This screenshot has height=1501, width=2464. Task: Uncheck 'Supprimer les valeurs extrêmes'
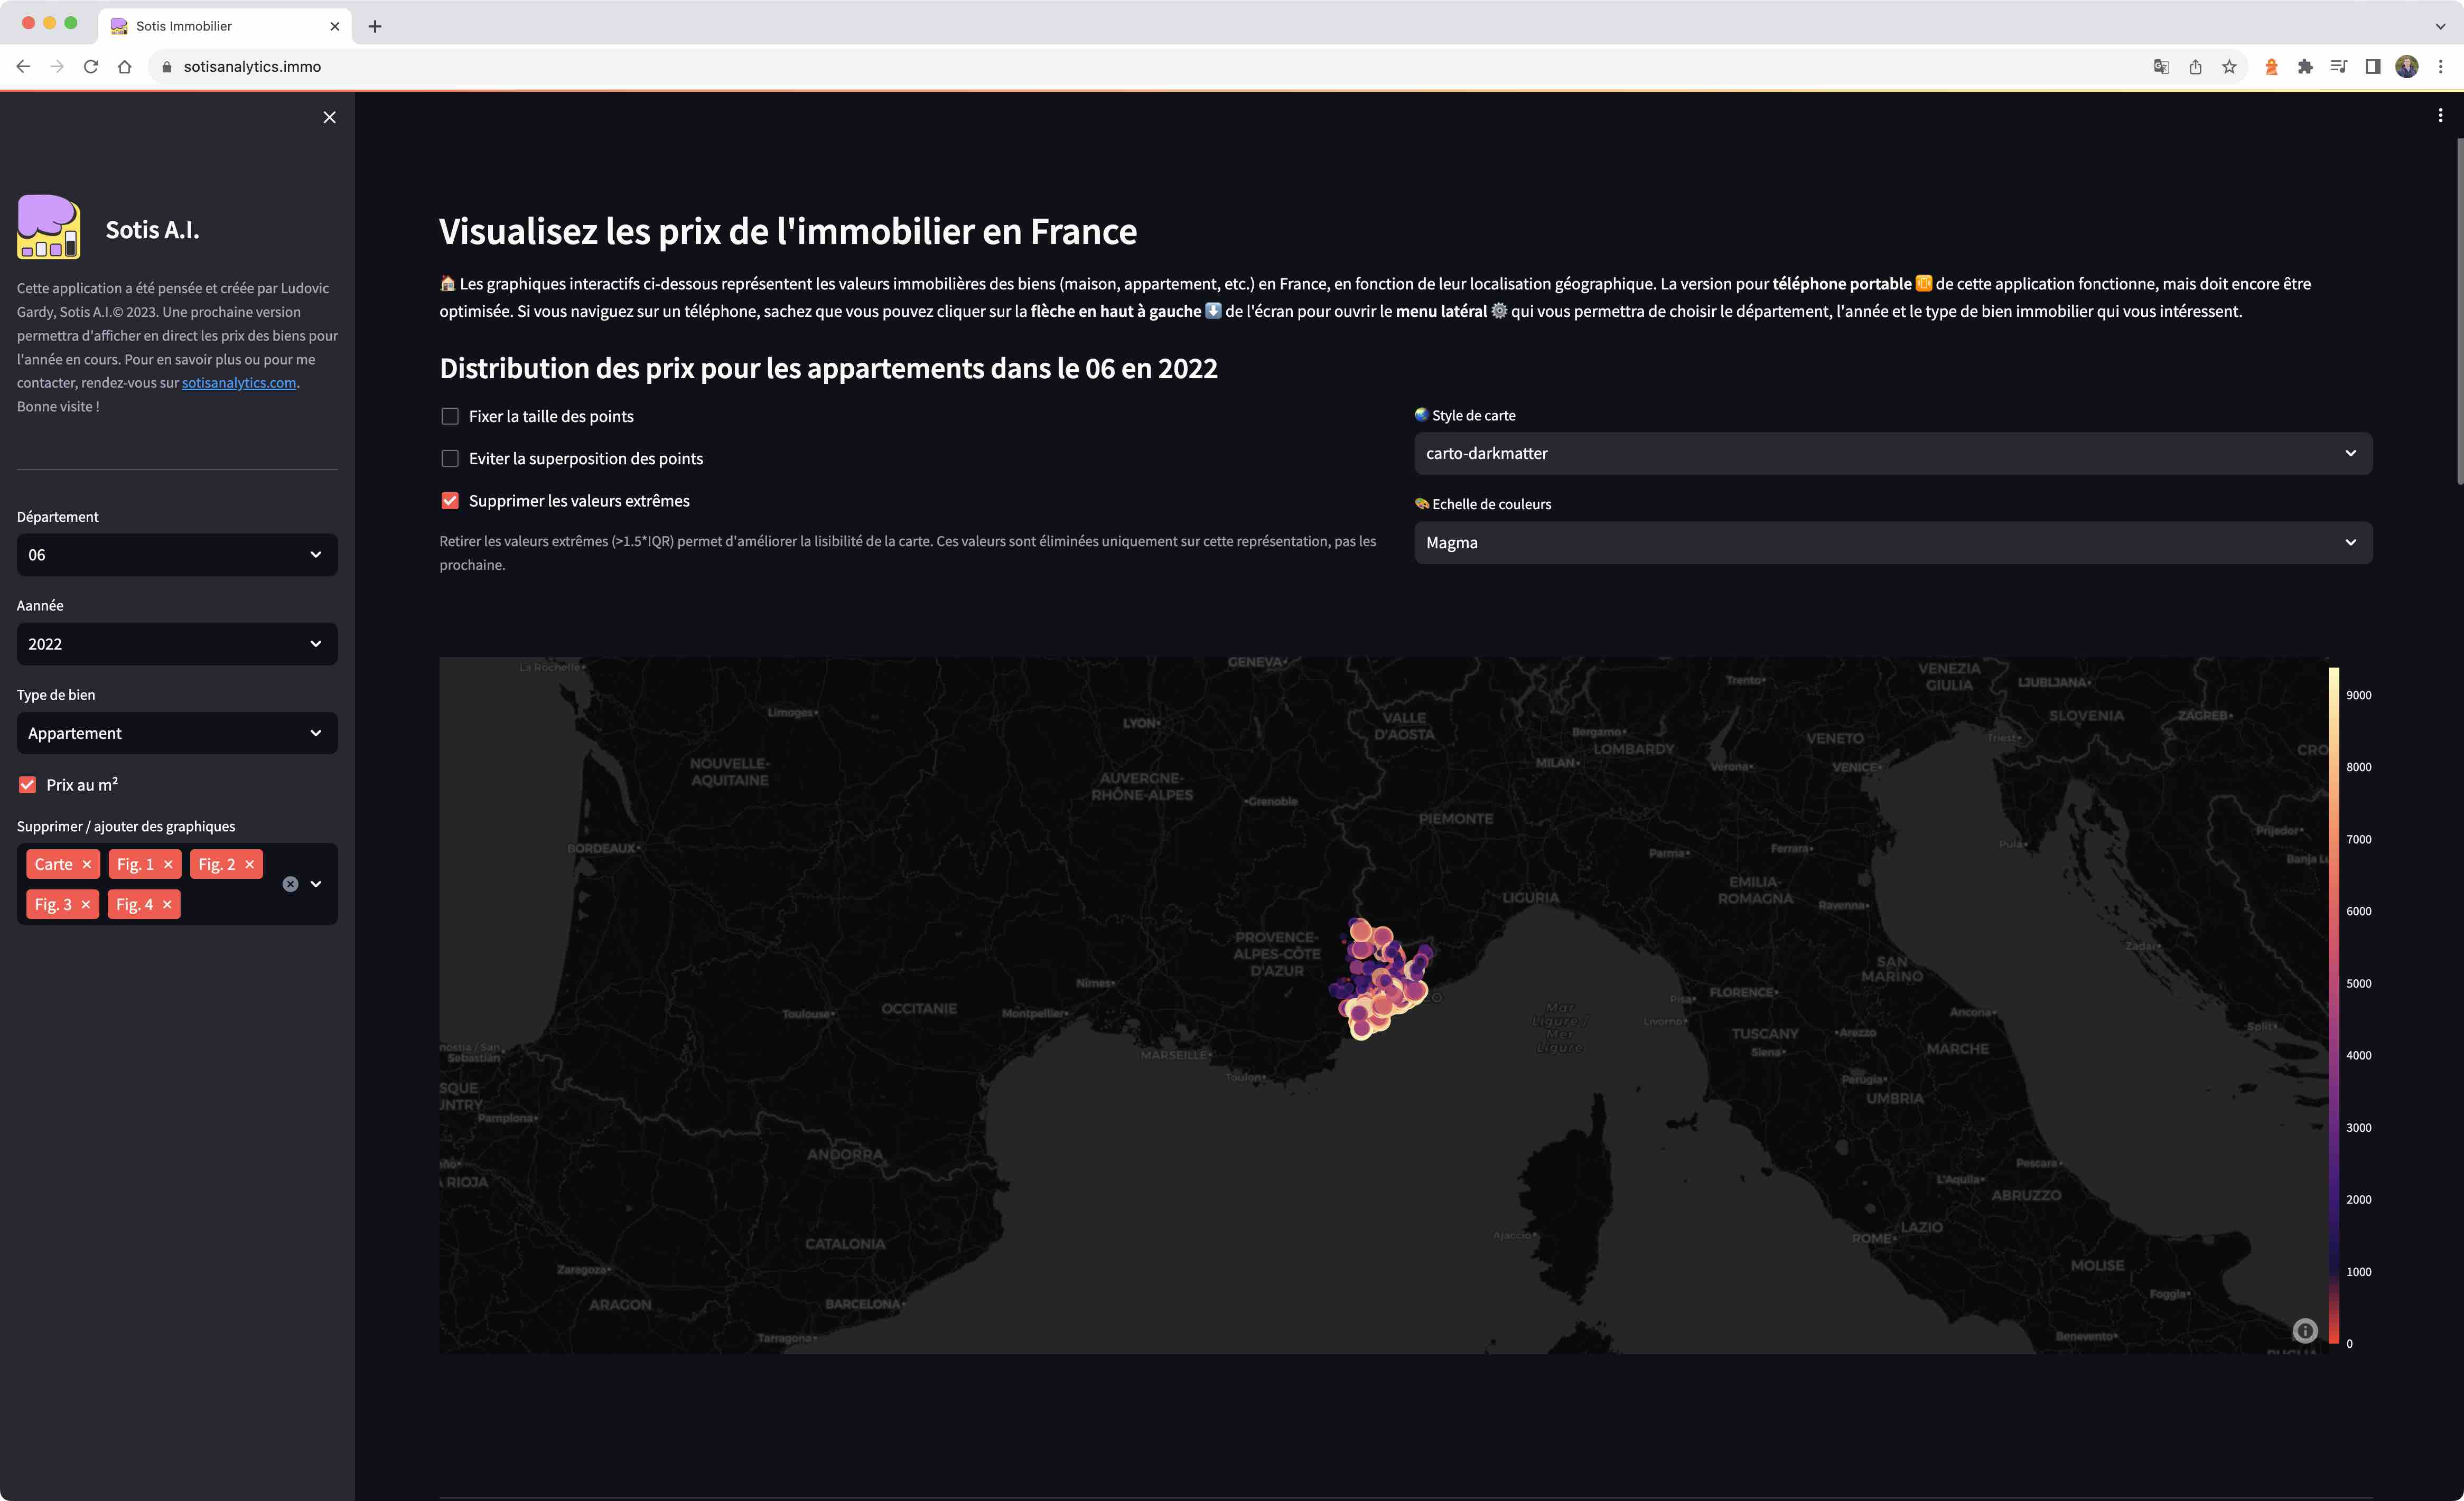(449, 500)
